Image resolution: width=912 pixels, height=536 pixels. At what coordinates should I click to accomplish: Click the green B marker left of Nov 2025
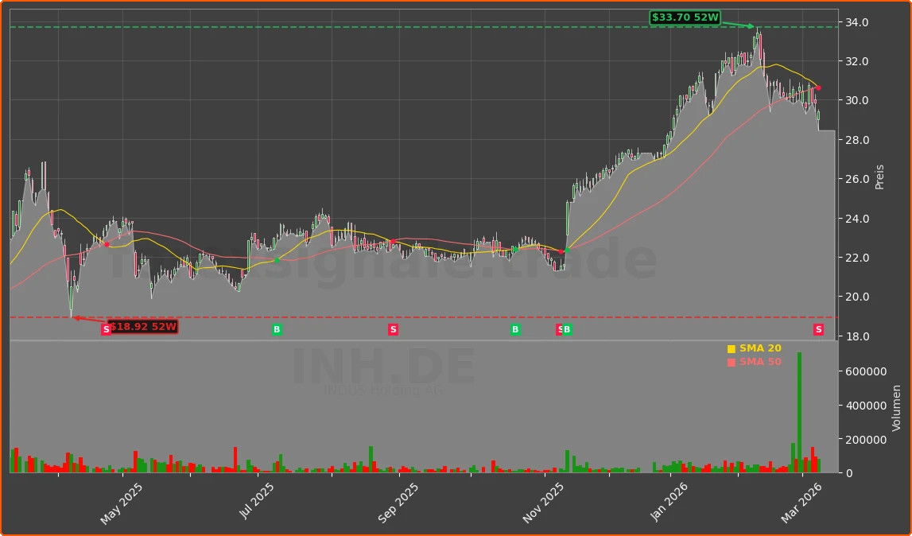point(515,329)
